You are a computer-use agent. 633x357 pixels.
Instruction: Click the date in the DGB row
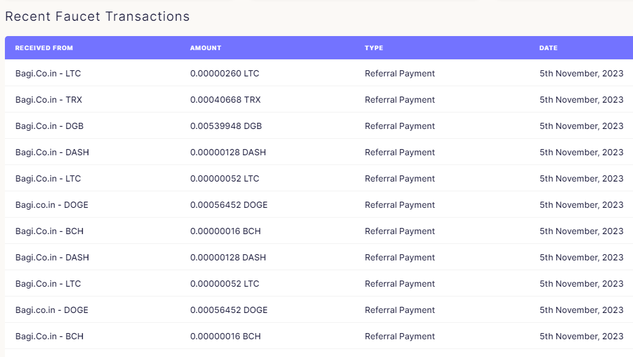(x=582, y=126)
